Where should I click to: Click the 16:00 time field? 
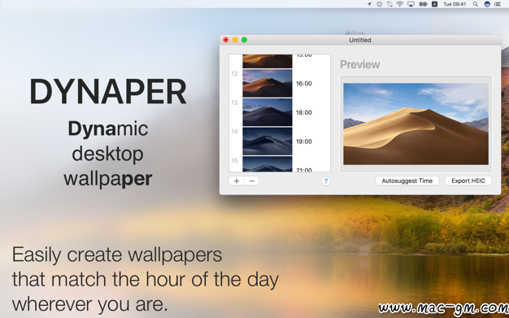click(304, 84)
